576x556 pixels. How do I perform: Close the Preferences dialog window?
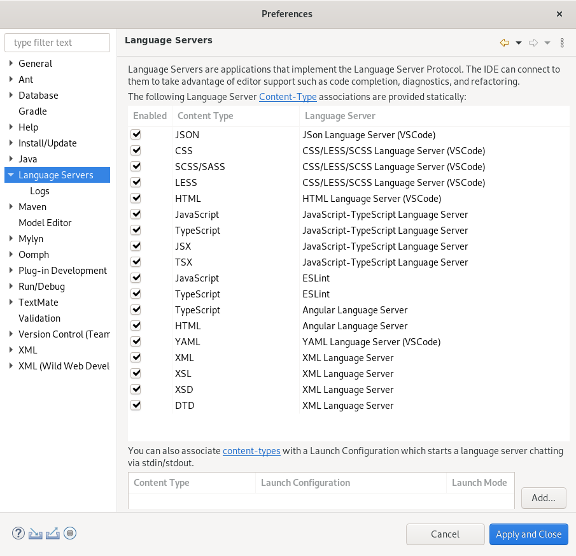click(559, 14)
